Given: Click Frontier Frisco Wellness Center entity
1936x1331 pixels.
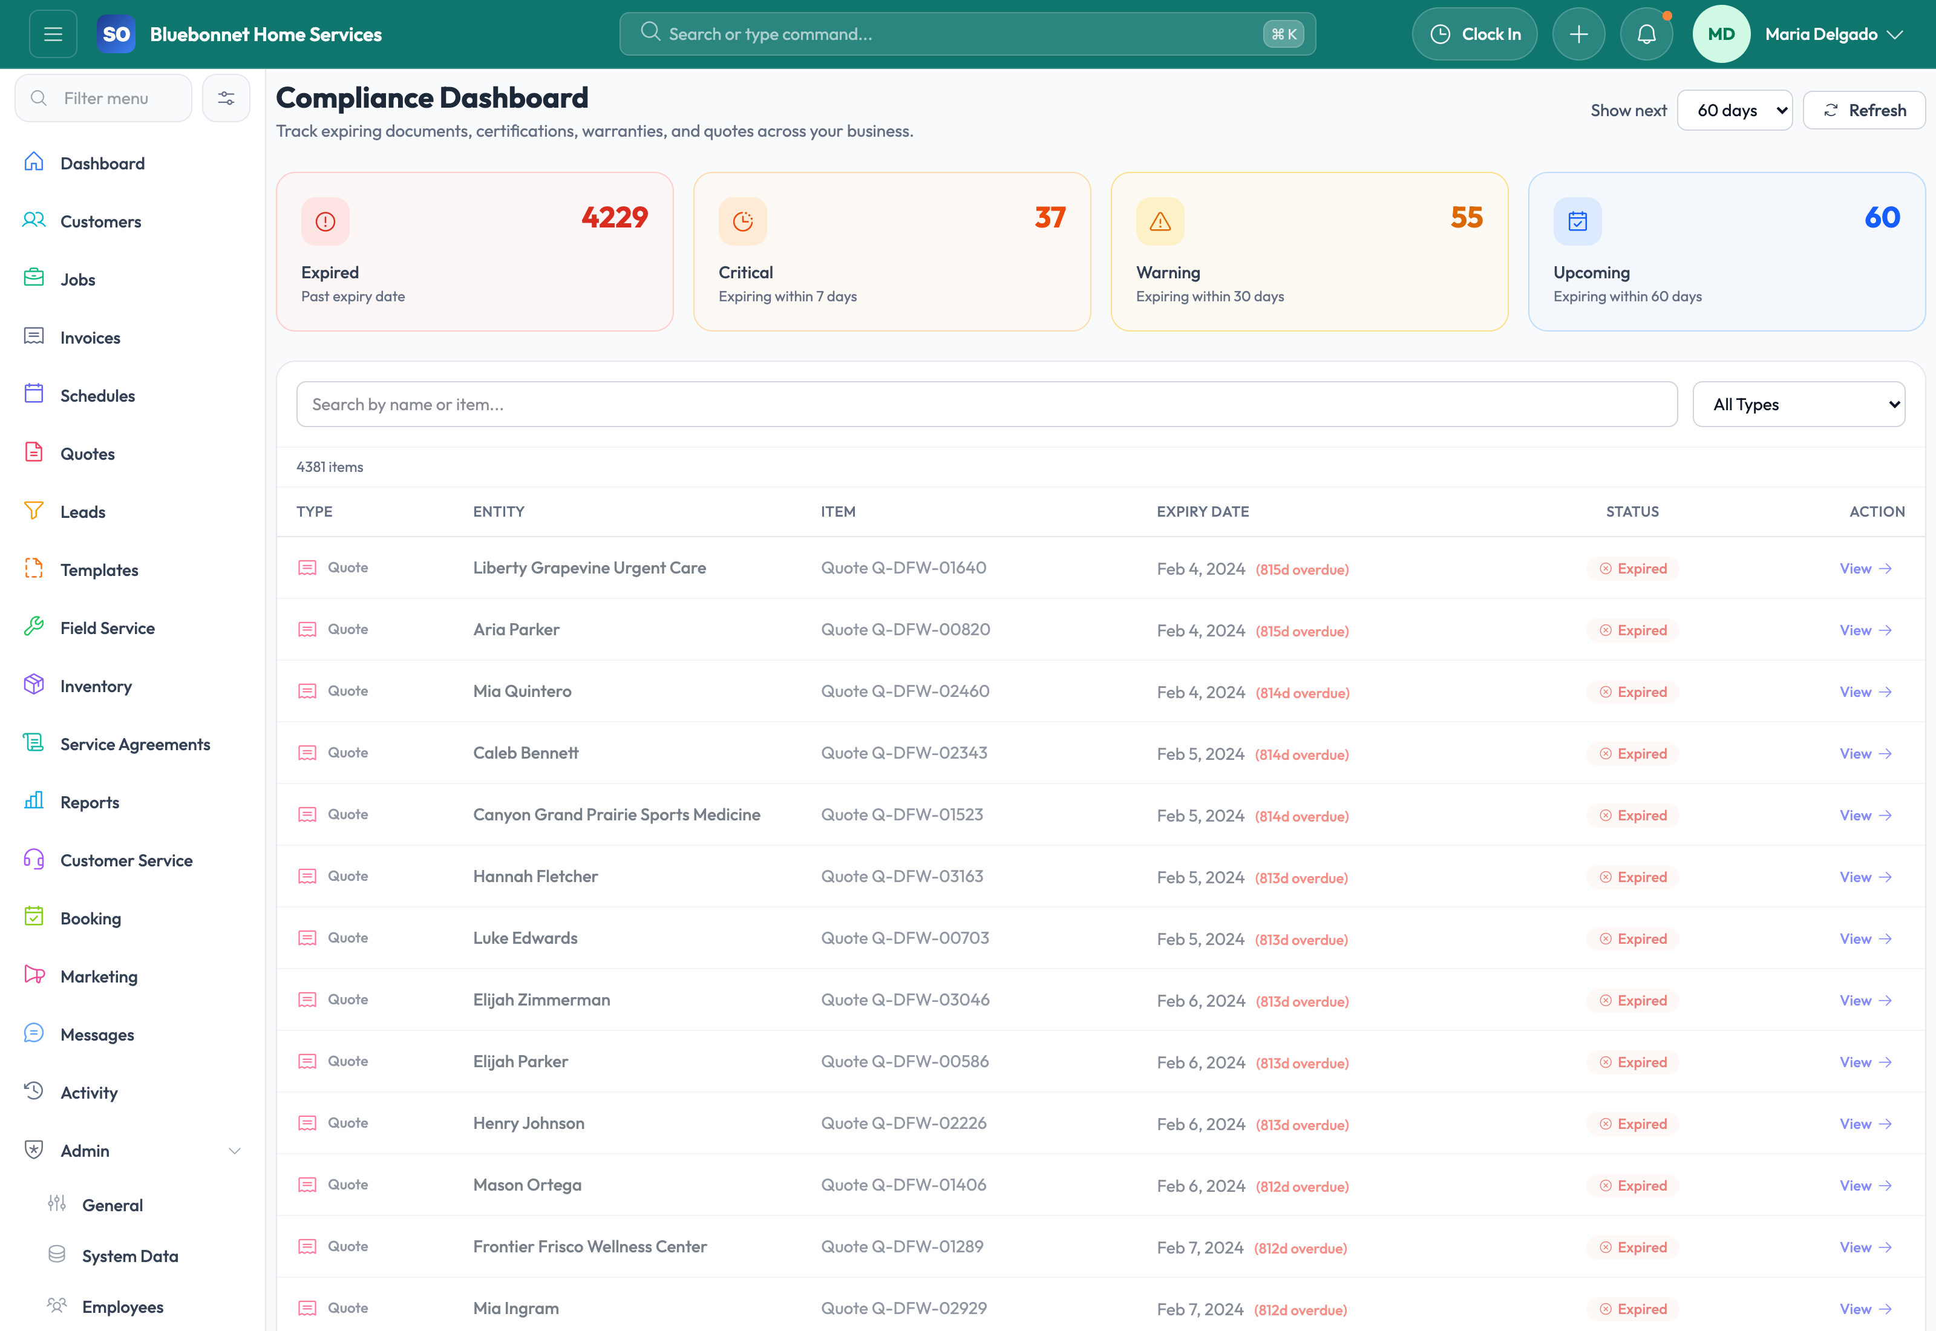Looking at the screenshot, I should 589,1247.
